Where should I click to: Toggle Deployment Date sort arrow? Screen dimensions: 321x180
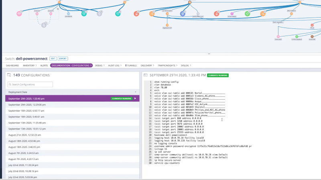point(136,92)
